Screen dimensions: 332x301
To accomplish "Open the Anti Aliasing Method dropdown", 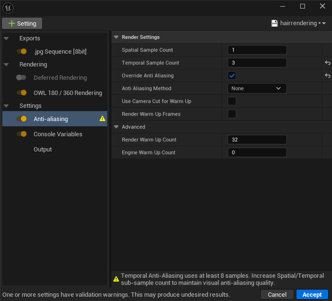I will point(257,88).
